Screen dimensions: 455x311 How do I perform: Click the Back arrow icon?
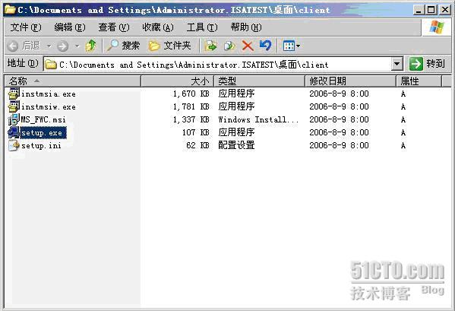13,46
